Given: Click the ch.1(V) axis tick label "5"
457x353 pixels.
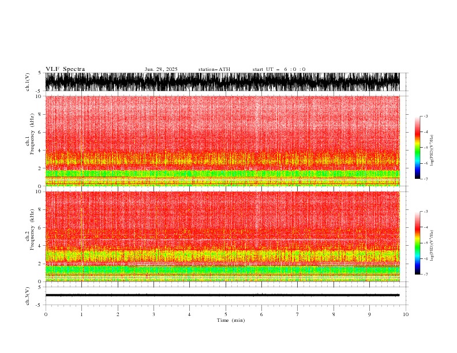Looking at the screenshot, I should click(x=40, y=73).
